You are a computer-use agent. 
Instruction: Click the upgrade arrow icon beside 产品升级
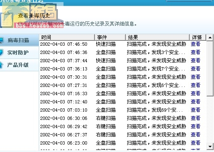[1, 65]
